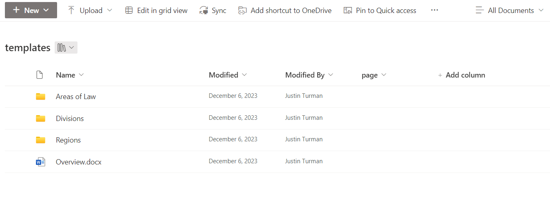Click the Pin to Quick access icon

coord(348,11)
